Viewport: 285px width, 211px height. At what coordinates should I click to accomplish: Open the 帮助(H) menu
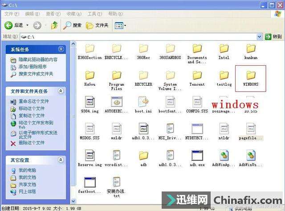tap(115, 14)
